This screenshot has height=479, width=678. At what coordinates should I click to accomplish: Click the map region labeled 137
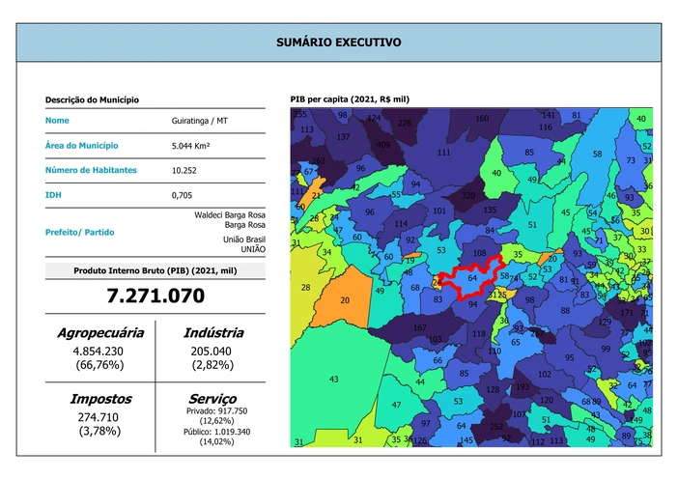coord(343,136)
